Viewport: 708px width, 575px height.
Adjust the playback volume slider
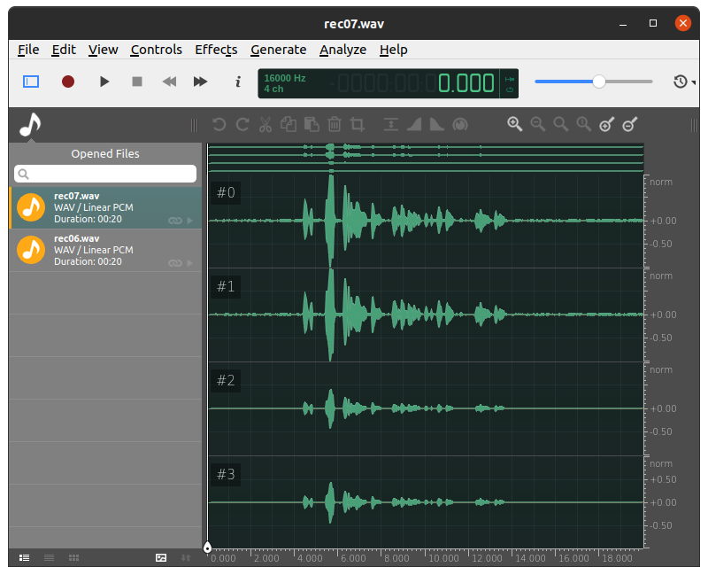[593, 82]
